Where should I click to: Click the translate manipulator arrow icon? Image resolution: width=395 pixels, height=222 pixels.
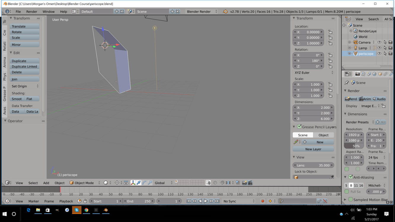[139, 183]
